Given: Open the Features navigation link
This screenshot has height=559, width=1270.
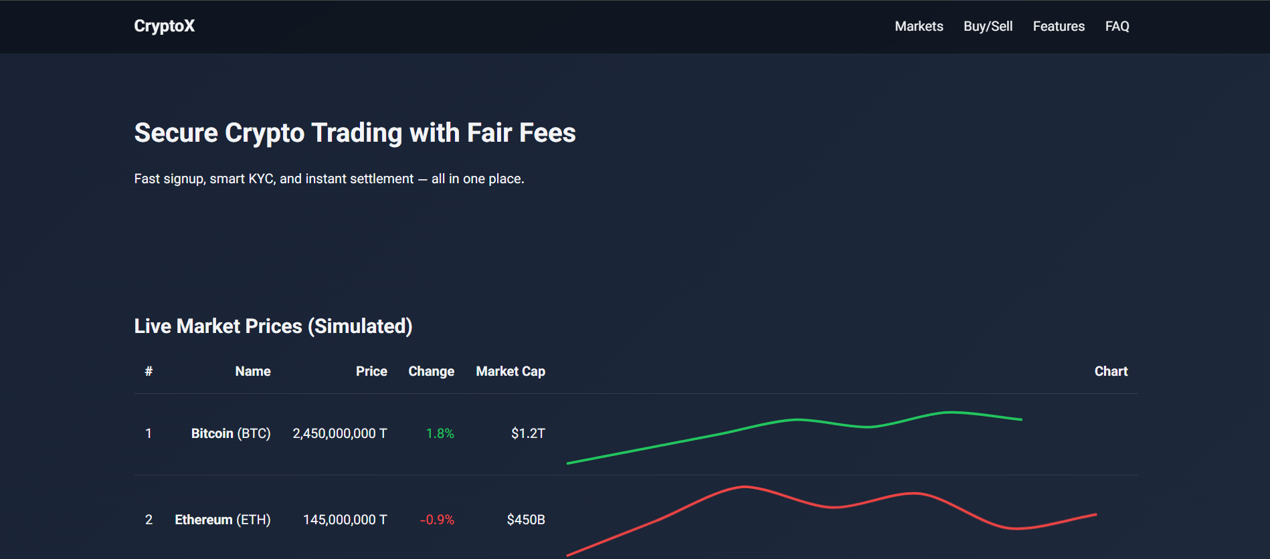Looking at the screenshot, I should (1059, 26).
